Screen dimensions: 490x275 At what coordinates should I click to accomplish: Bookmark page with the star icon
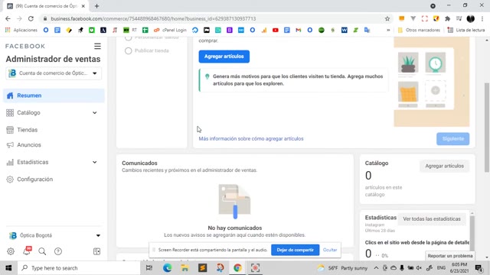point(387,18)
